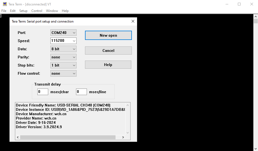Click the Tera Term VT title bar icon
Screen dimensions: 258x151
pos(5,4)
